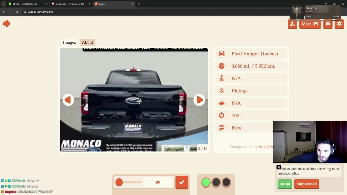Click the Ford Ranger rear photo

pos(134,100)
